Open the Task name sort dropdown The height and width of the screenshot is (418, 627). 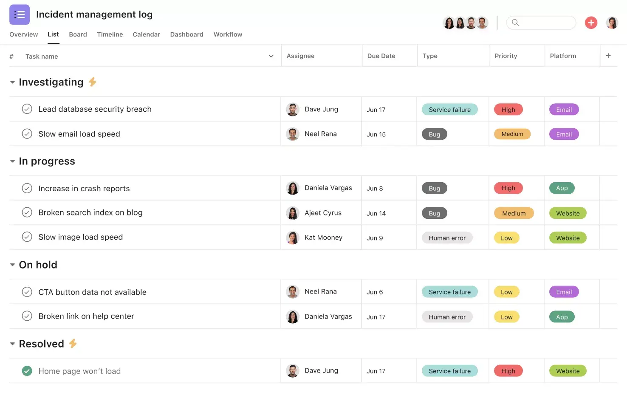(271, 56)
